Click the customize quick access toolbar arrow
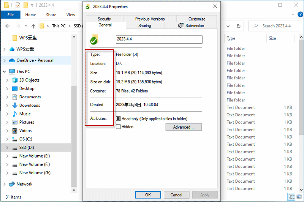The image size is (304, 202). [32, 5]
